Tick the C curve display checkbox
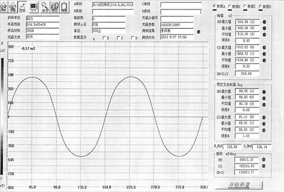 [118, 38]
